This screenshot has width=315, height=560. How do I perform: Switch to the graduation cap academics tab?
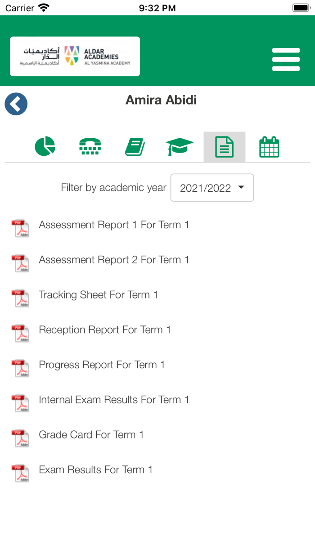coord(180,146)
